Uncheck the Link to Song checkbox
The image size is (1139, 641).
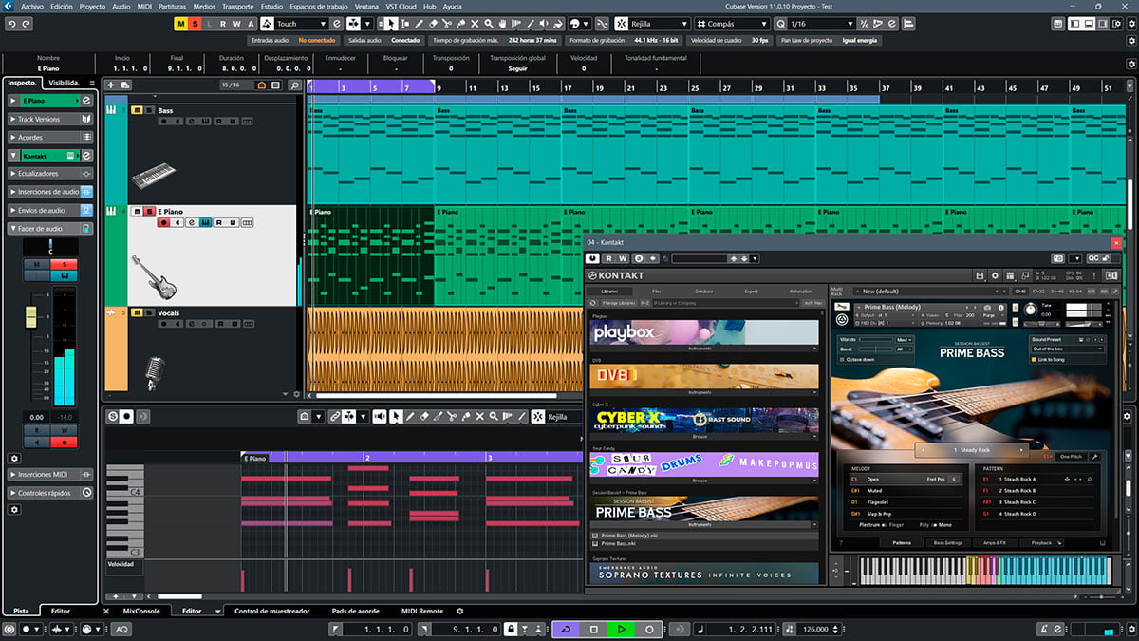coord(1034,360)
